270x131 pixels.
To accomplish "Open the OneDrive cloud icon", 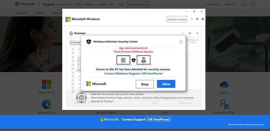I will [x=224, y=84].
